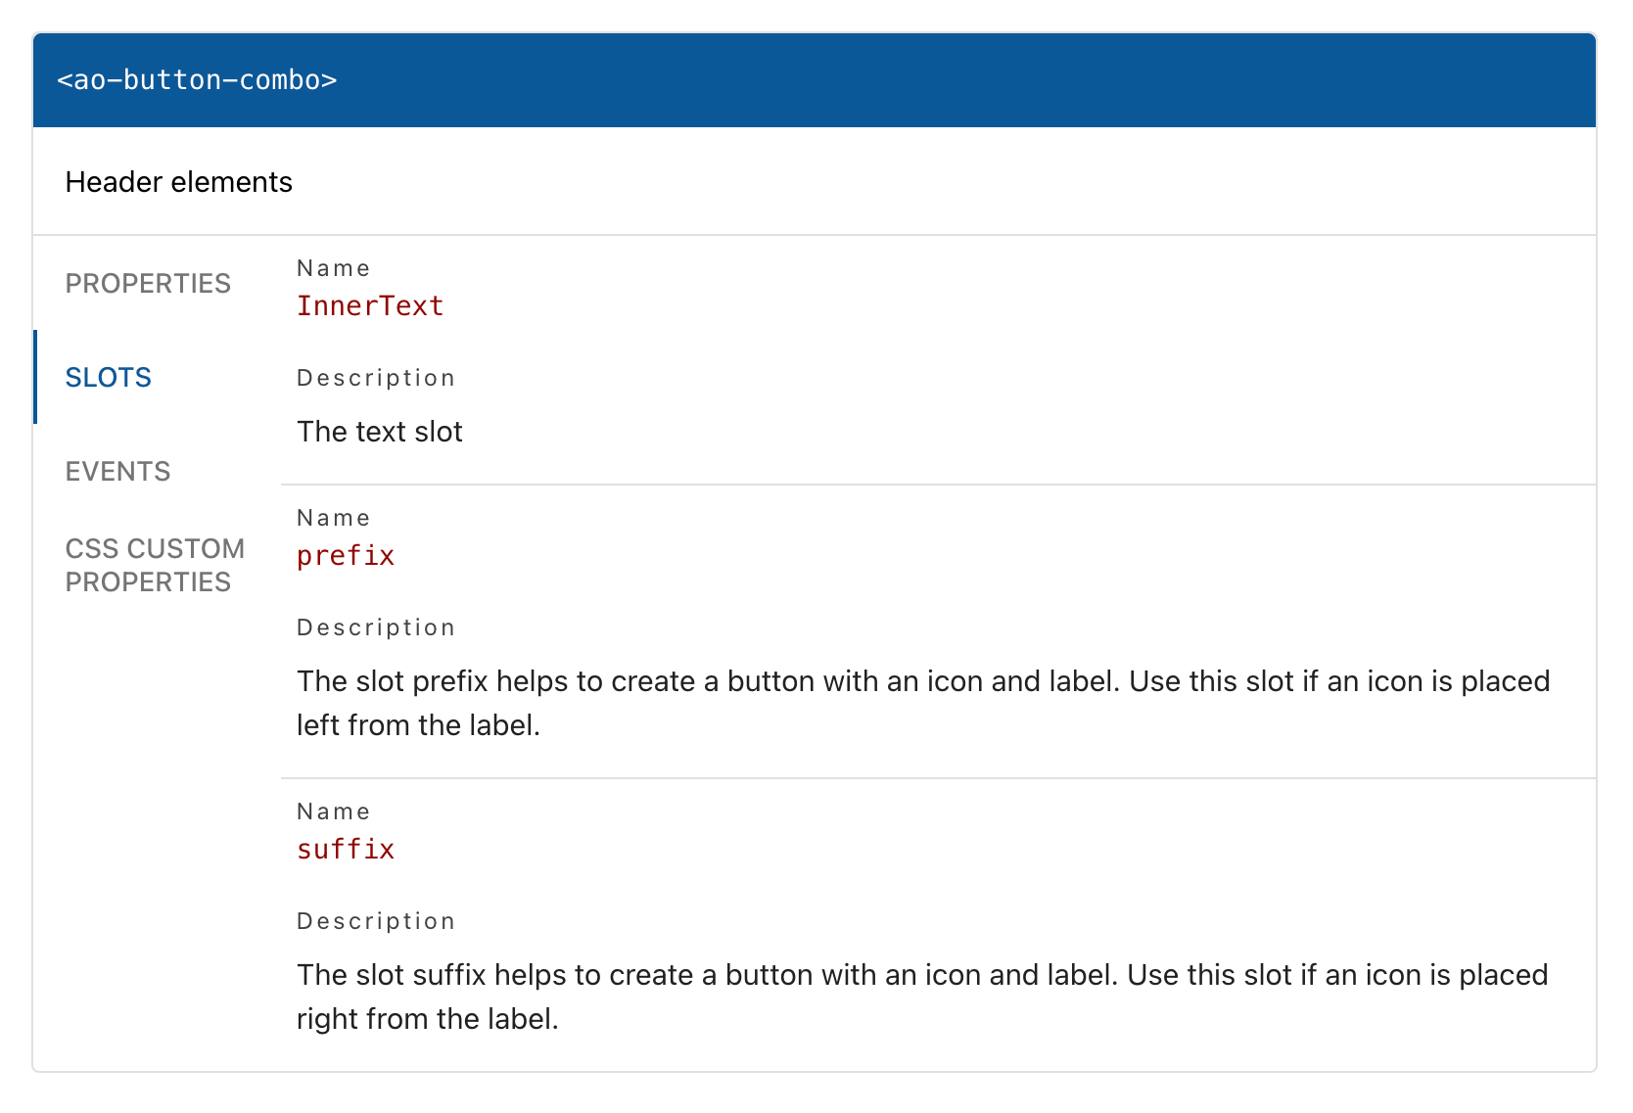Click the "Header elements" text

pyautogui.click(x=179, y=182)
